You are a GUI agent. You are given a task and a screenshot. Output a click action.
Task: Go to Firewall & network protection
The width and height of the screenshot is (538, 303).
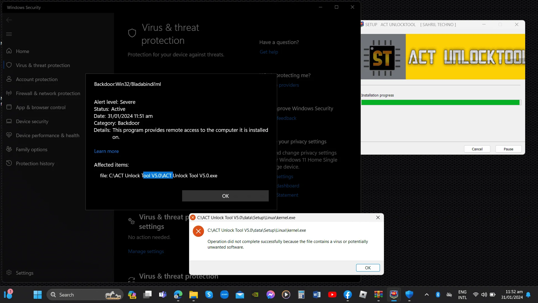(48, 93)
